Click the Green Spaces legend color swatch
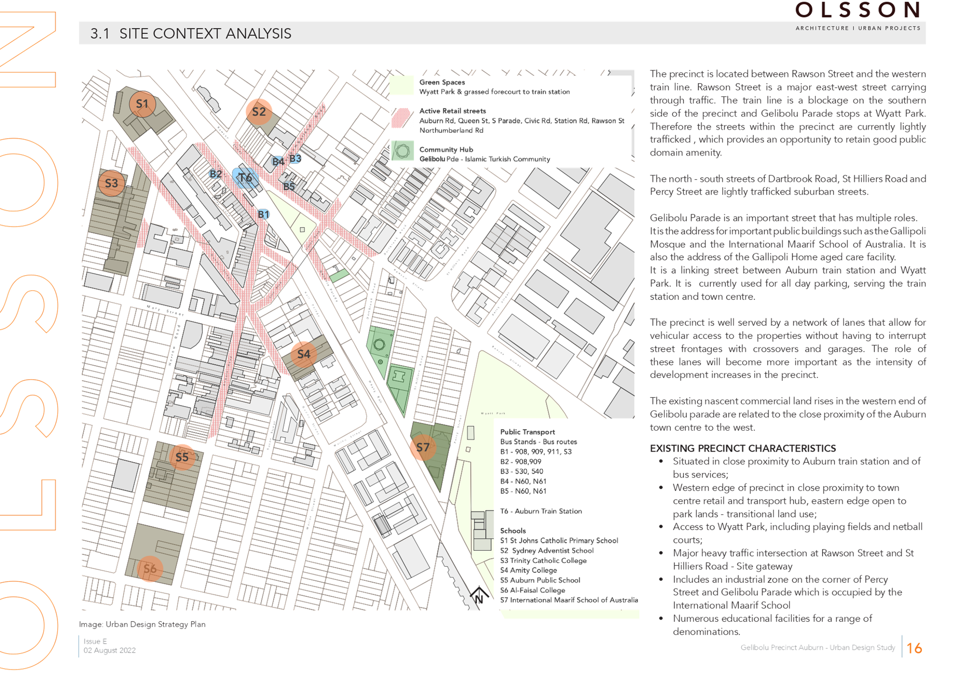959x675 pixels. pyautogui.click(x=402, y=86)
